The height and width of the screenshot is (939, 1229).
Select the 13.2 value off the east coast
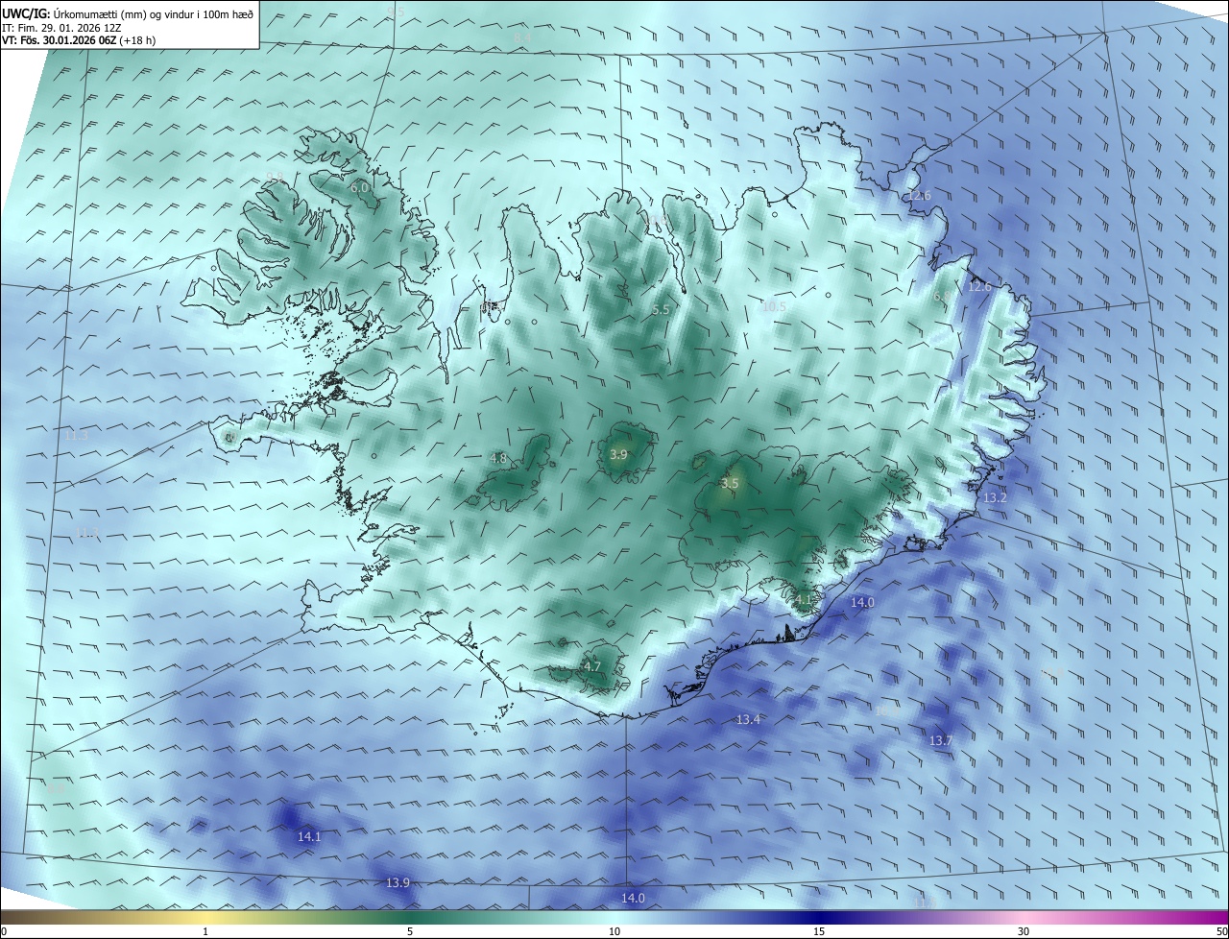(x=996, y=498)
